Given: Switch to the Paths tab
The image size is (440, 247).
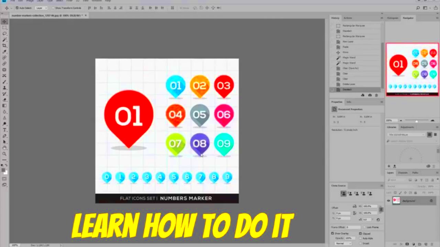Looking at the screenshot, I should 415,173.
